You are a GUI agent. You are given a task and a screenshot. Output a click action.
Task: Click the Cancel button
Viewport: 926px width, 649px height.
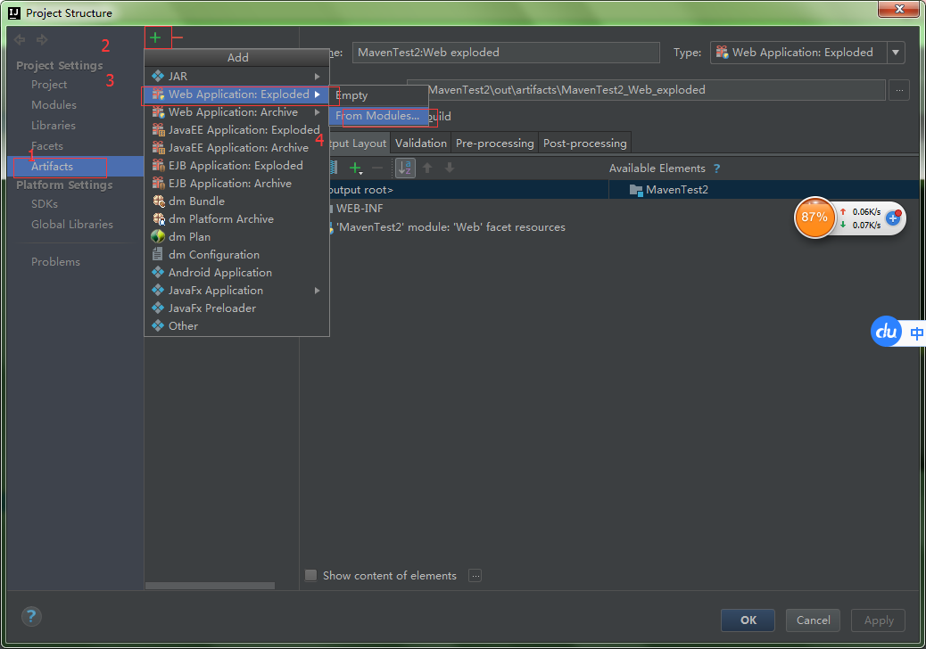813,620
